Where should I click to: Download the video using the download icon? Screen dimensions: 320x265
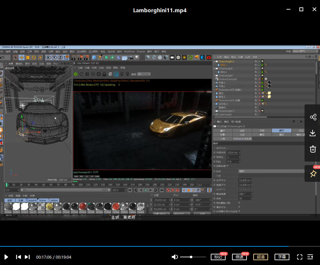(313, 133)
